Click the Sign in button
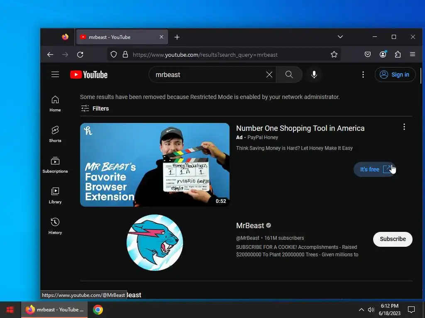The width and height of the screenshot is (425, 318). (x=395, y=75)
